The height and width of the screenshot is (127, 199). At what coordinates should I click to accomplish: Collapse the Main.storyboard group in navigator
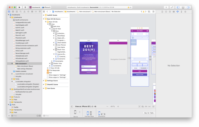coord(12,63)
